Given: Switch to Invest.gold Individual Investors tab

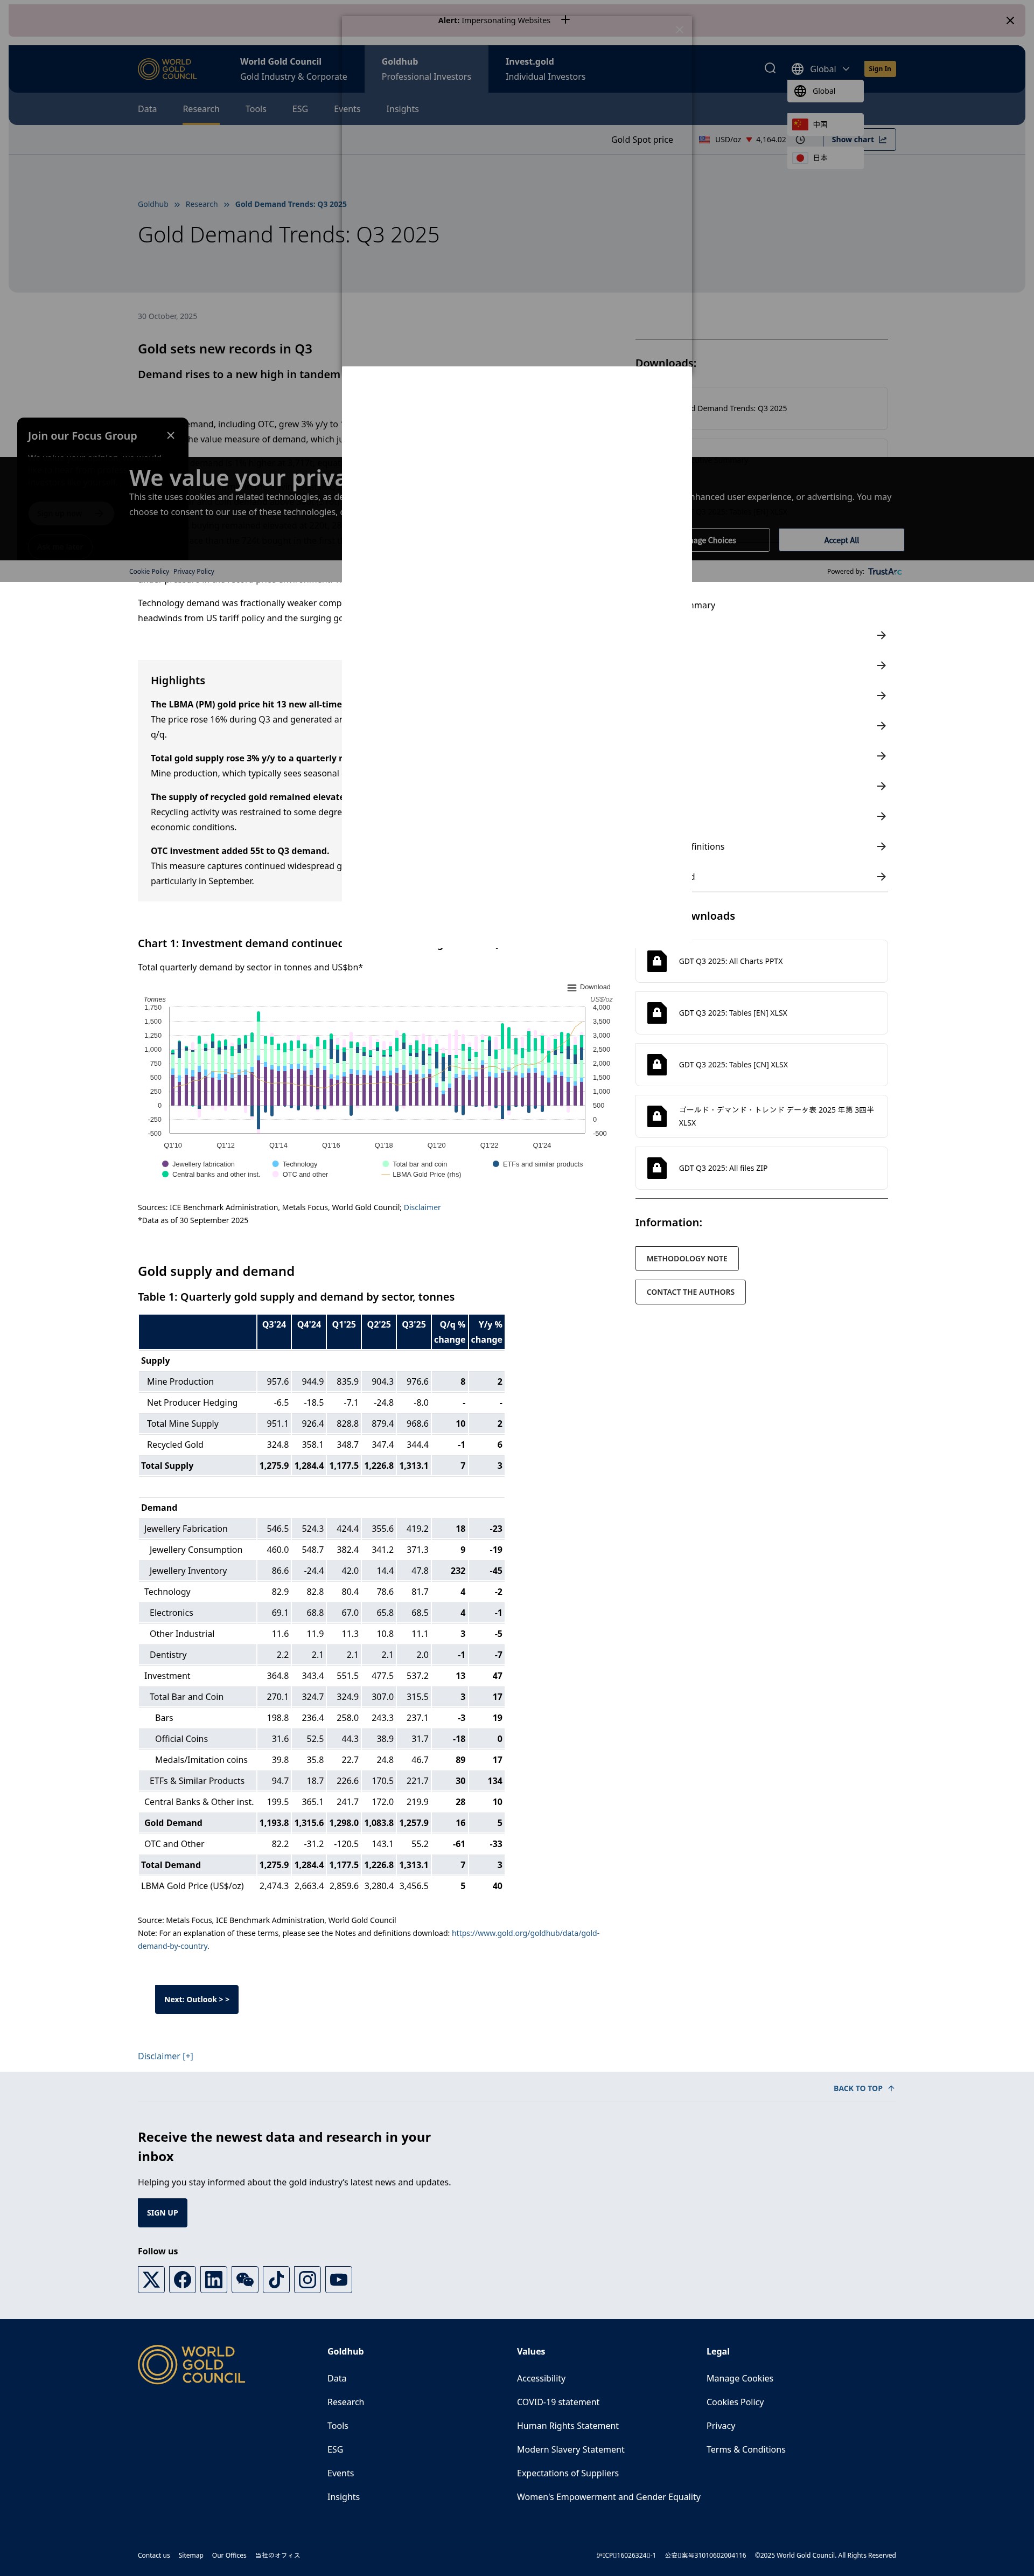Looking at the screenshot, I should pyautogui.click(x=545, y=69).
